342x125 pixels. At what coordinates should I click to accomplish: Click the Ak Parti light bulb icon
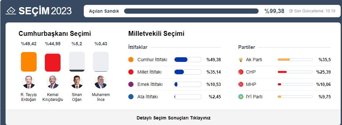coord(241,60)
